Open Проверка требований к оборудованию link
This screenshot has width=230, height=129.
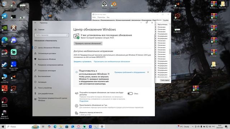130,72
